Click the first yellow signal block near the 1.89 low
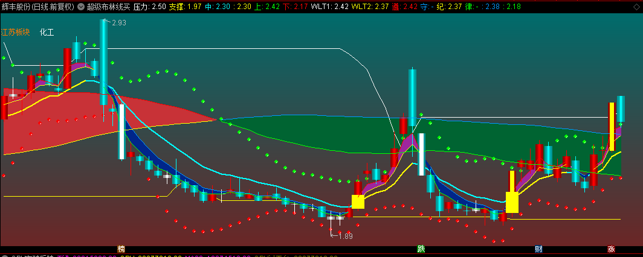The image size is (643, 257). 358,201
